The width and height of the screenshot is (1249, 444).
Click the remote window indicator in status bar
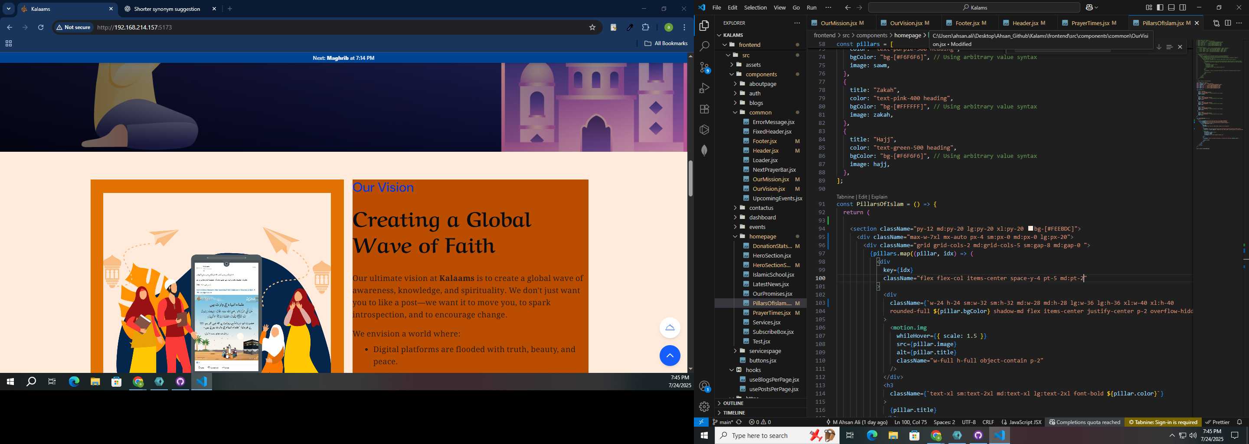701,422
